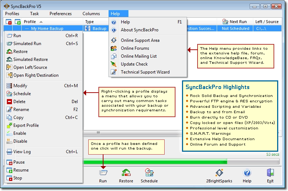288x191 pixels.
Task: Click the C:\...\ source path cell
Action: click(267, 28)
